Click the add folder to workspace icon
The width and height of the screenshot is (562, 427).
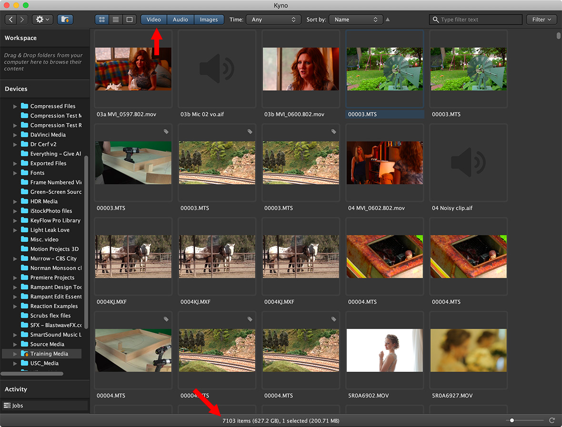[x=65, y=20]
